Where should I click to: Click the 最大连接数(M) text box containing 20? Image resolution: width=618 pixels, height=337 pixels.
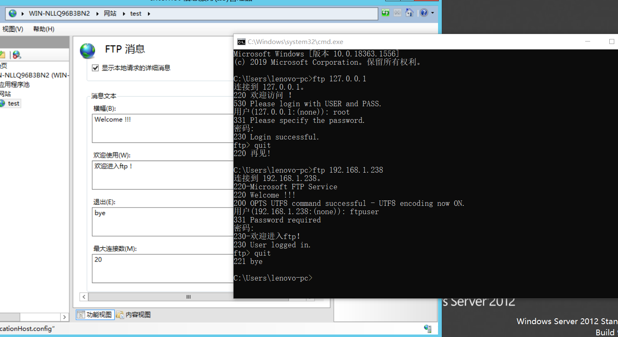tap(163, 269)
